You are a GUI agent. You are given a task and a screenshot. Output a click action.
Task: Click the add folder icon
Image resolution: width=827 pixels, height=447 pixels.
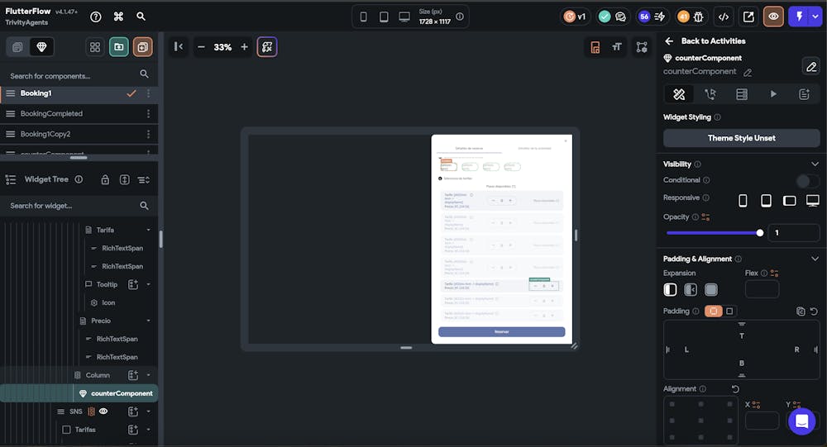coord(118,47)
